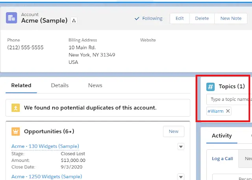Click the duplicates merge icon
Viewport: 252px width, 180px height.
coord(16,108)
